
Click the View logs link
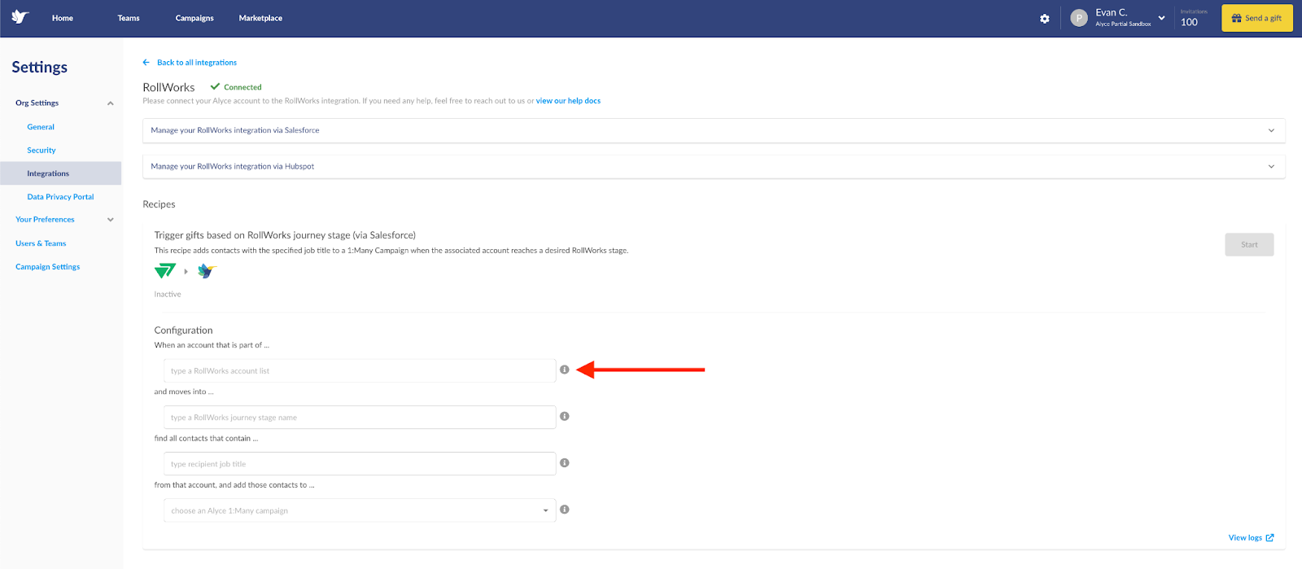click(1245, 538)
